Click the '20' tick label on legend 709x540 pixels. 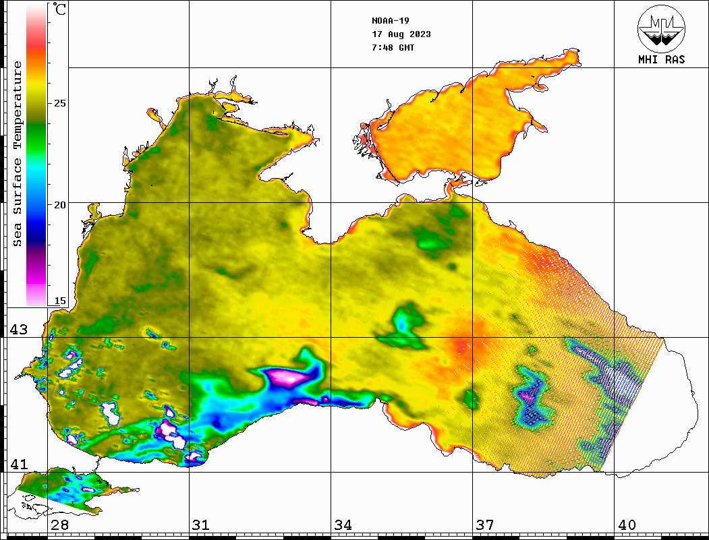pos(59,205)
